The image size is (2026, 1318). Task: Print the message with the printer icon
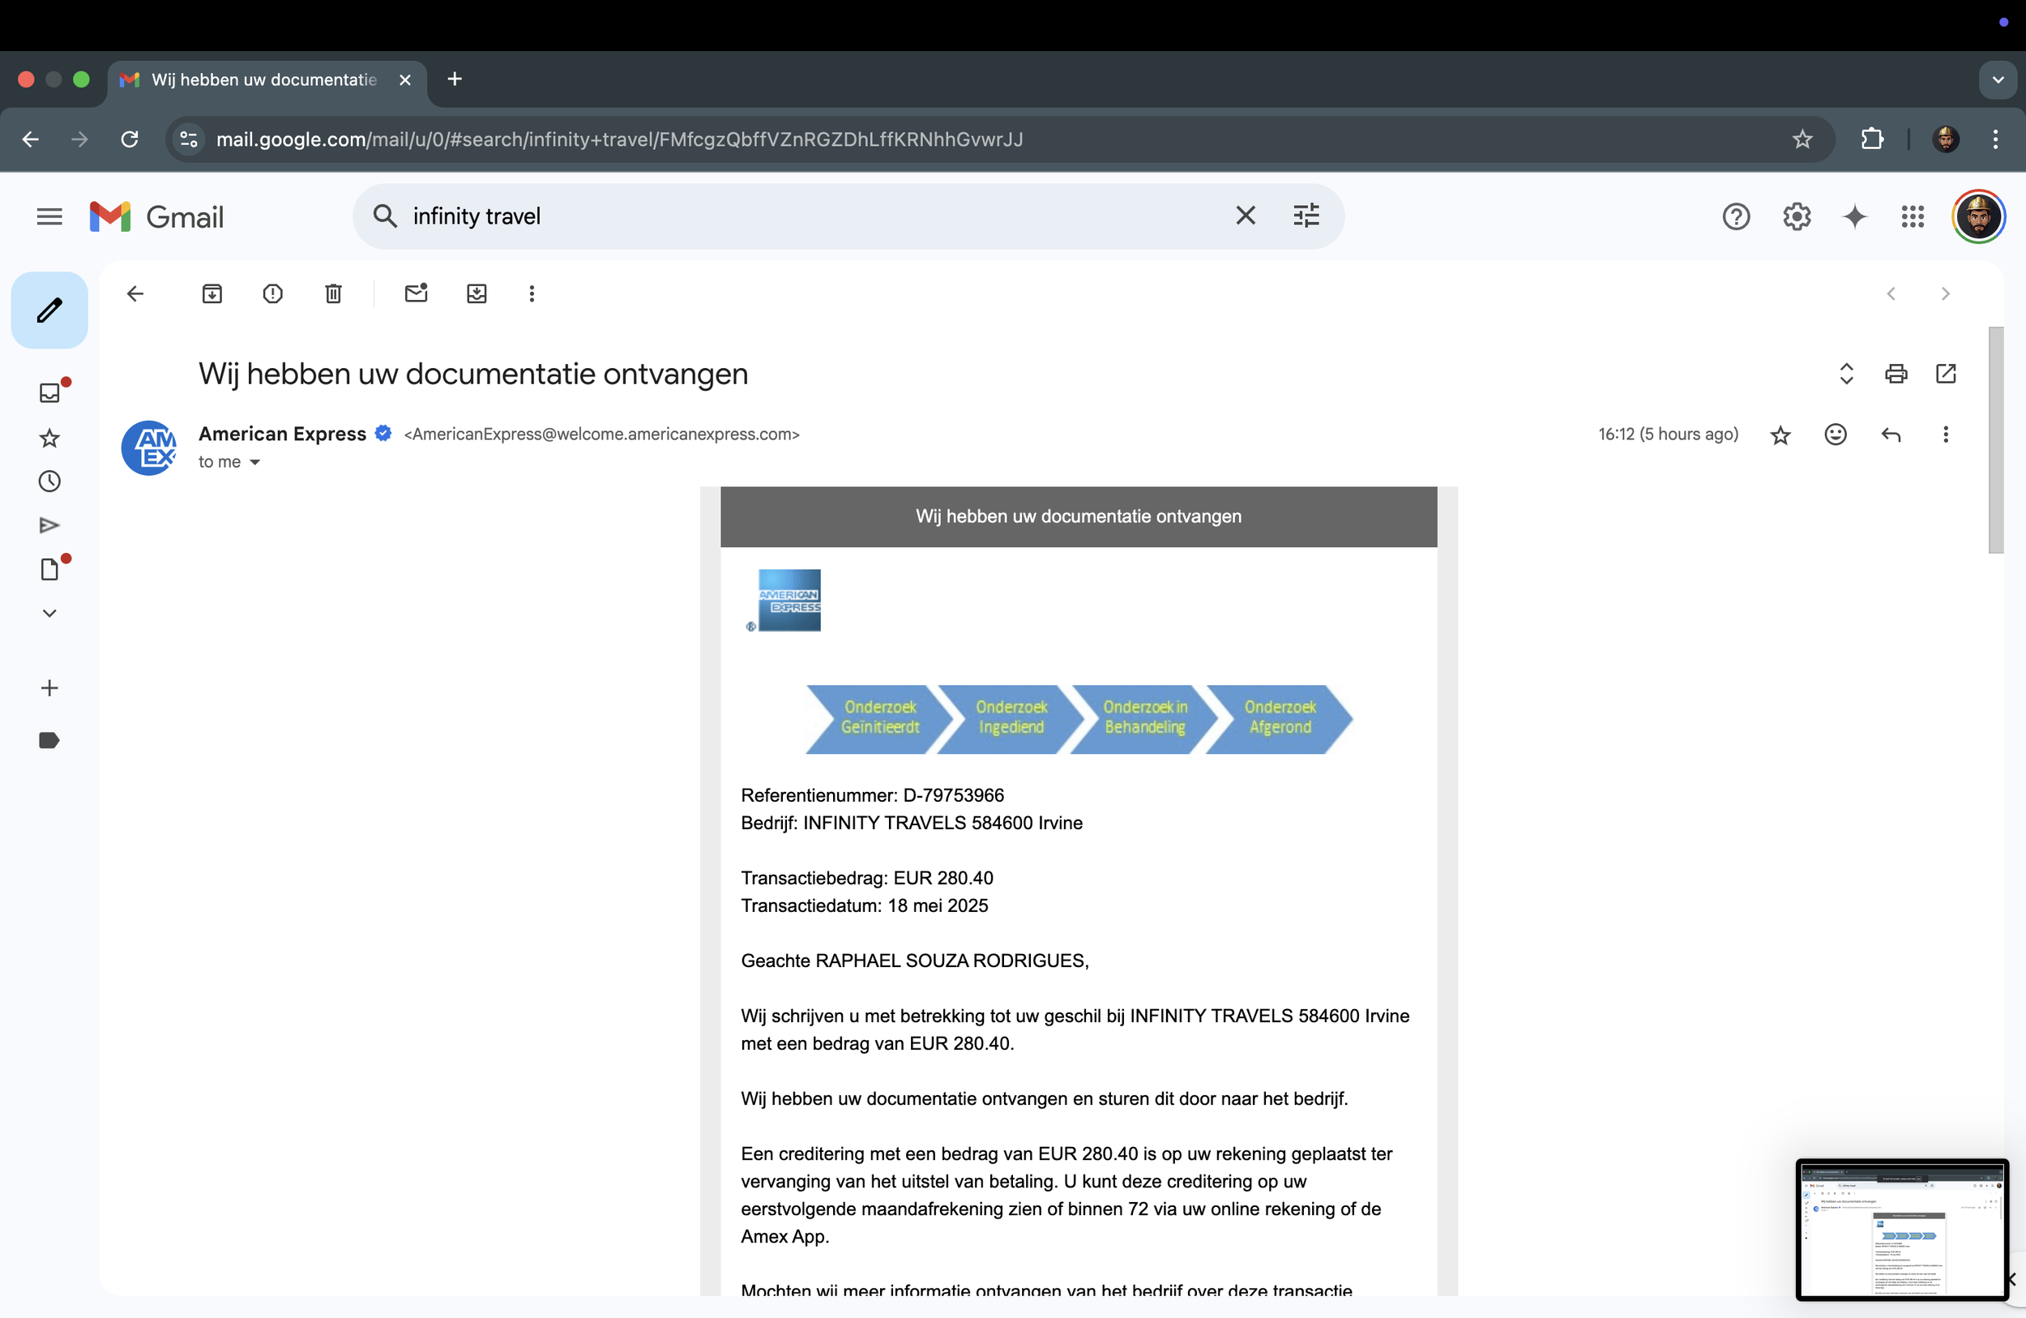click(1896, 374)
